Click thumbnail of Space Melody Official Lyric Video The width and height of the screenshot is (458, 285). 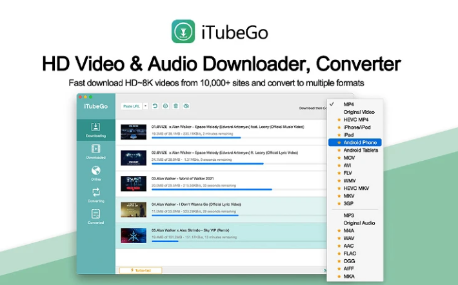[x=134, y=158]
